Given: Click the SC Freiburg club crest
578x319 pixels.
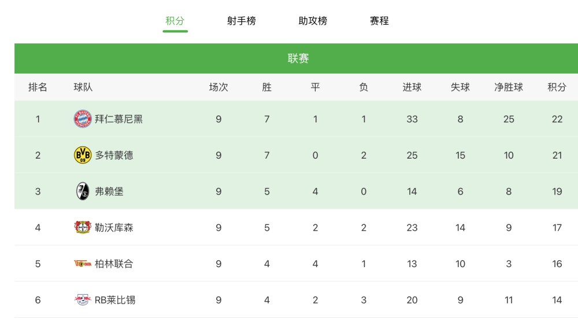Looking at the screenshot, I should [x=83, y=192].
